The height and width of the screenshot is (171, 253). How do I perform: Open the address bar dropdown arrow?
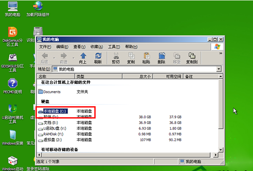219,69
